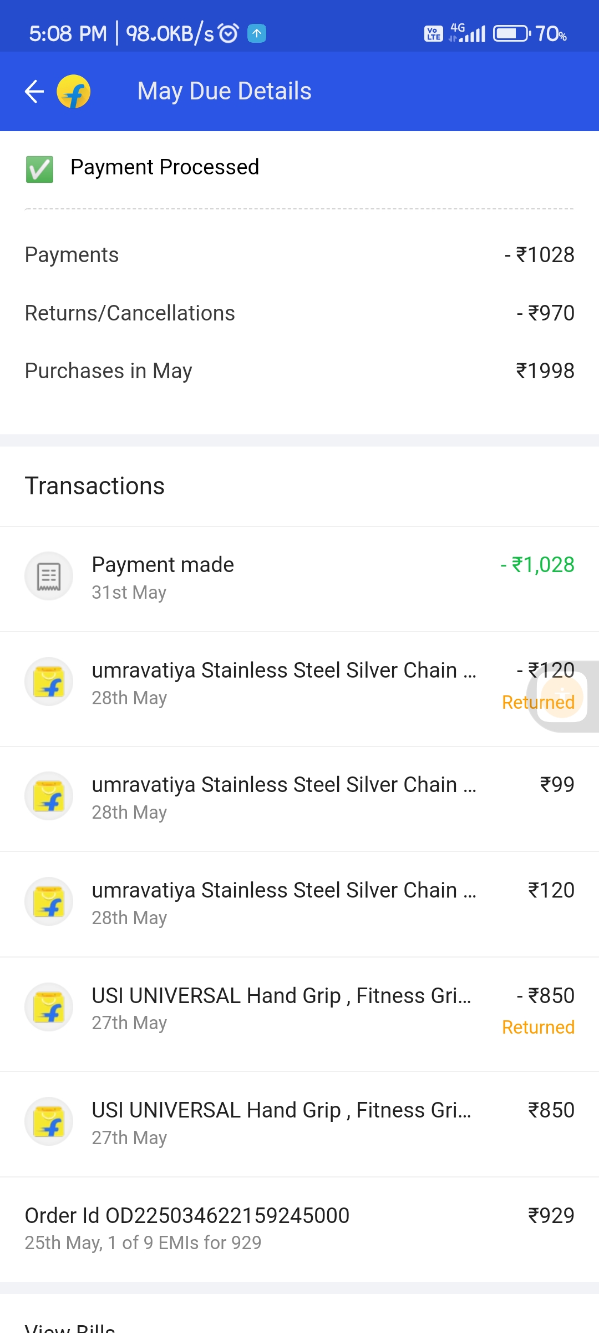This screenshot has width=599, height=1333.
Task: Tap the shopping bag icon of ₹99 chain
Action: coord(49,796)
